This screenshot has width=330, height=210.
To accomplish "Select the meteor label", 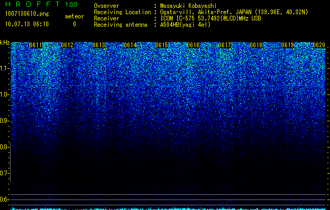I will (74, 16).
